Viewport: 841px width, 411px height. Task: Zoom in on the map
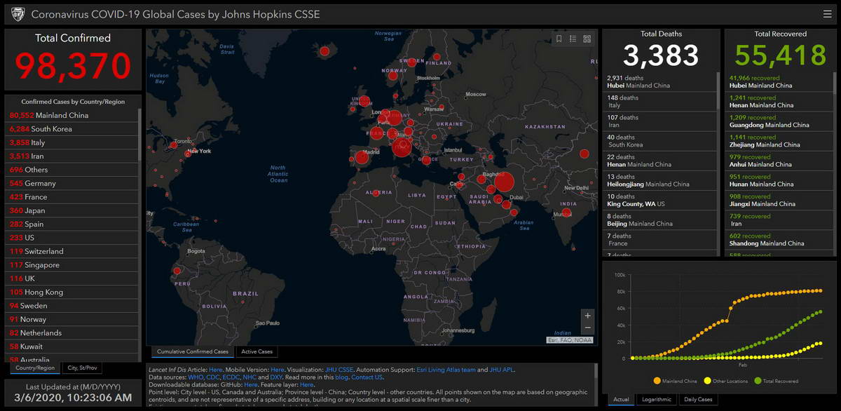point(587,316)
